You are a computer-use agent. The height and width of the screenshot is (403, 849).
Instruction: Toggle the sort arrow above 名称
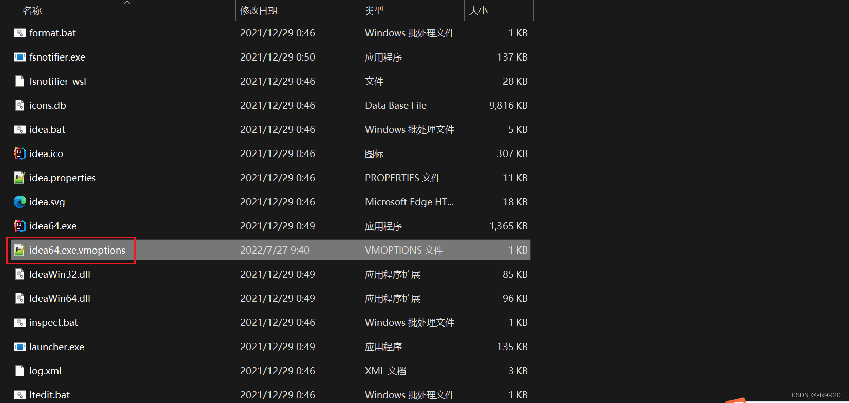[x=127, y=3]
